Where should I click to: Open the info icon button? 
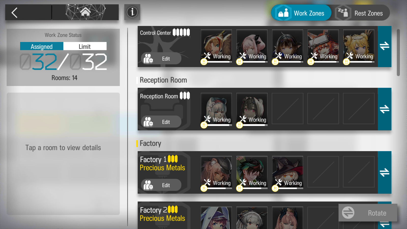pos(132,12)
